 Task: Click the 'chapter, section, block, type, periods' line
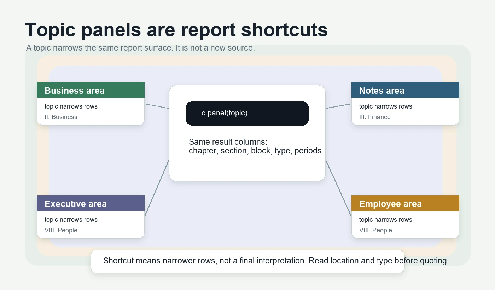tap(255, 151)
